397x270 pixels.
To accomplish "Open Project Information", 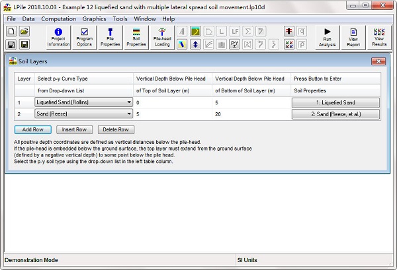I will coord(58,38).
